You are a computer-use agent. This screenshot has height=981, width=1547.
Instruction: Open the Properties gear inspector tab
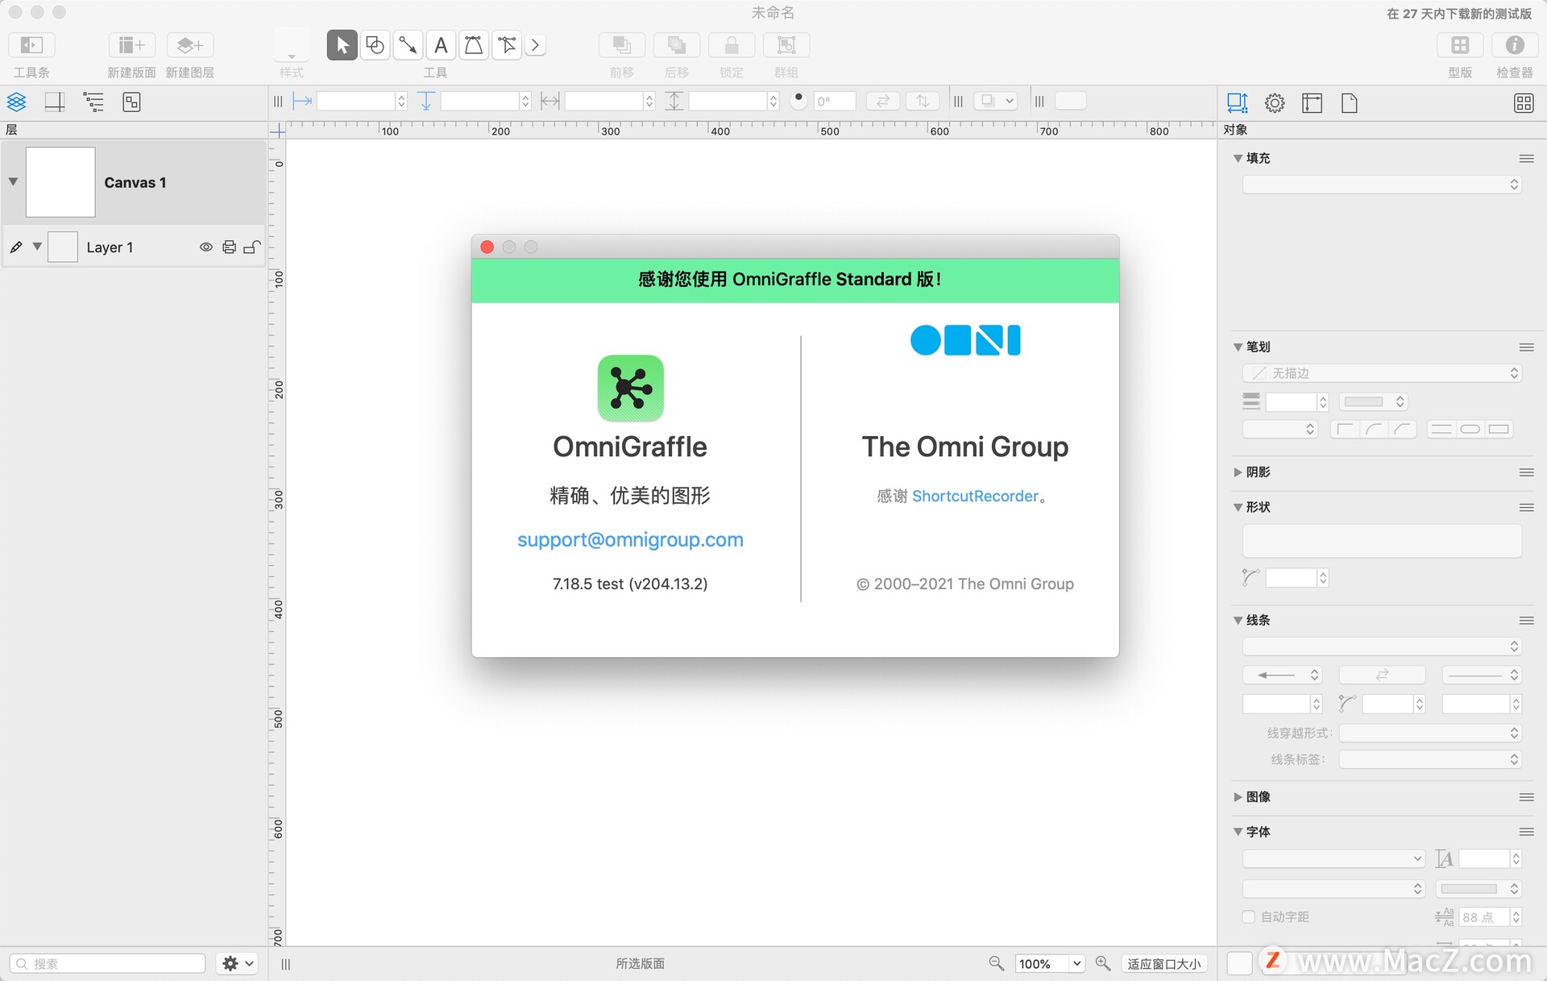tap(1275, 103)
